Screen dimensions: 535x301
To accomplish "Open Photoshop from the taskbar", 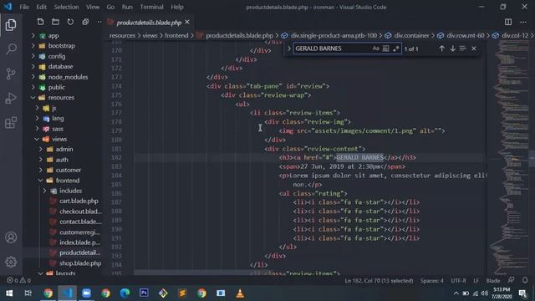I will coord(144,293).
